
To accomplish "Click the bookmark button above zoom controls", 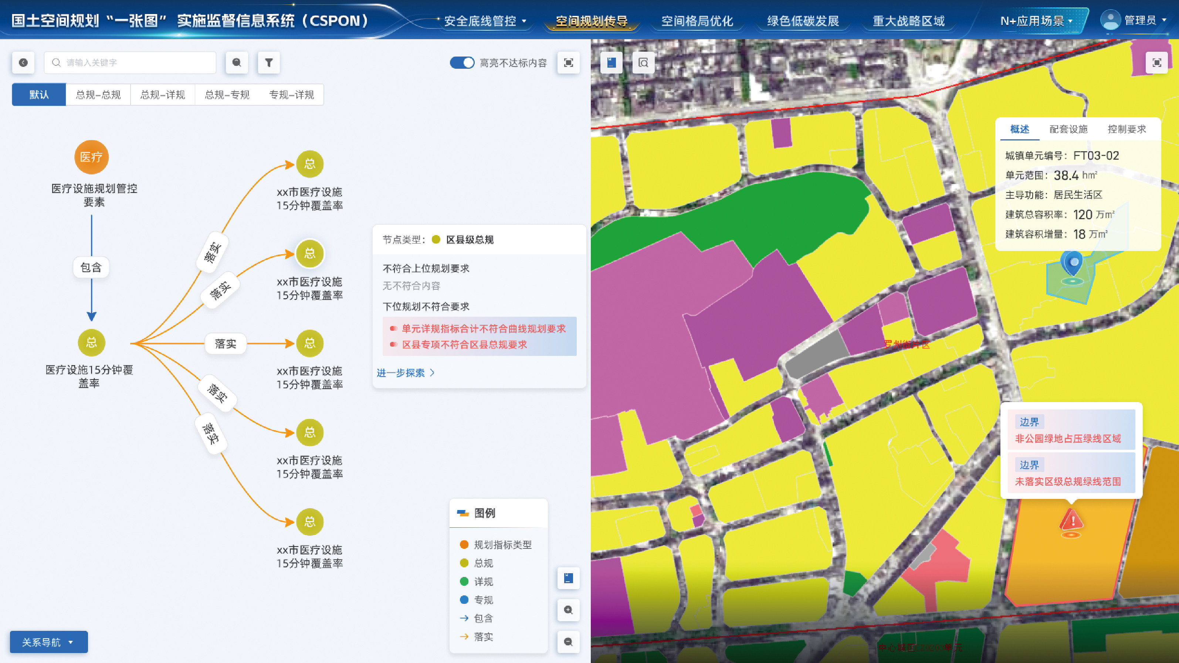I will click(569, 578).
